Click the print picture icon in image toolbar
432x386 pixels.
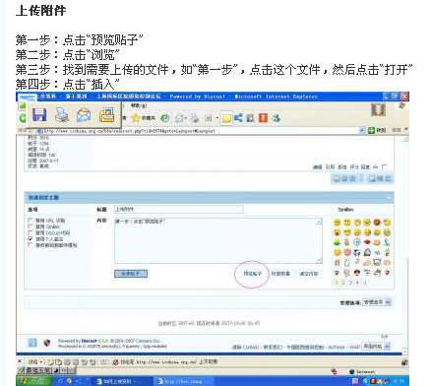[61, 115]
